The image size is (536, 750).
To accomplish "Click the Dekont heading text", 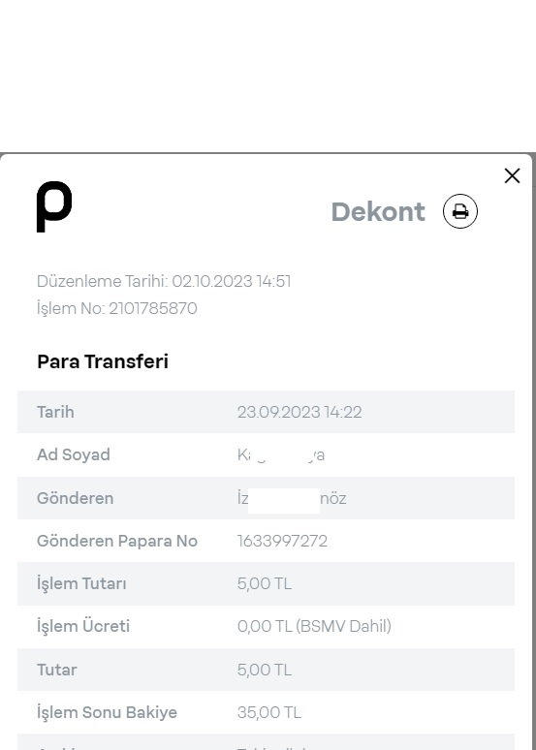I will pos(378,211).
